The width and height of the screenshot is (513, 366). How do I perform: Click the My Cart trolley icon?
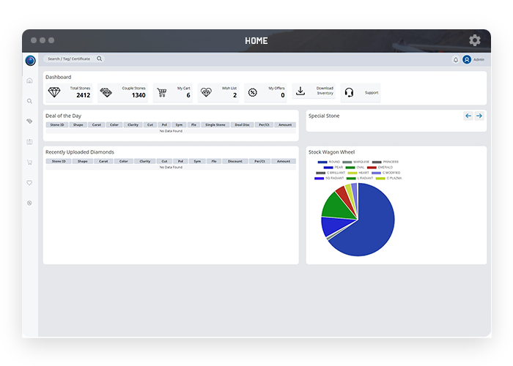162,92
